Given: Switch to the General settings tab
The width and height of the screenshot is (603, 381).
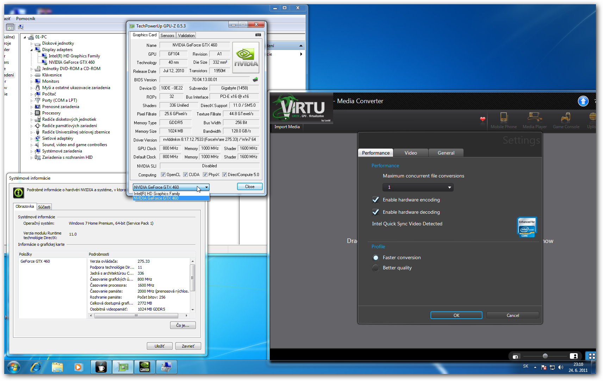Looking at the screenshot, I should click(x=446, y=153).
